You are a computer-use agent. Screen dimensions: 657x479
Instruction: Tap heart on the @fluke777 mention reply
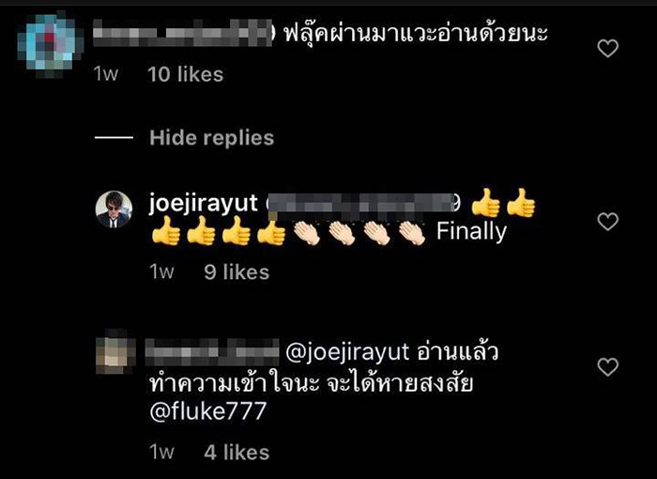click(x=607, y=367)
